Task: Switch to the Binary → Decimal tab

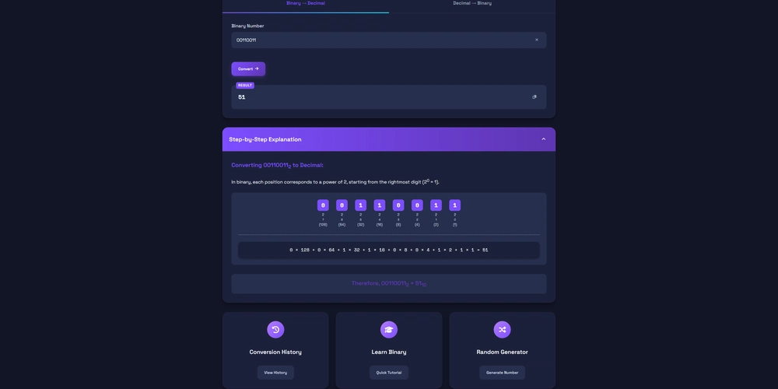Action: point(306,4)
